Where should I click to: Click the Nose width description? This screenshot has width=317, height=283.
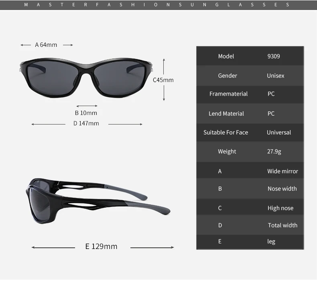(x=282, y=189)
